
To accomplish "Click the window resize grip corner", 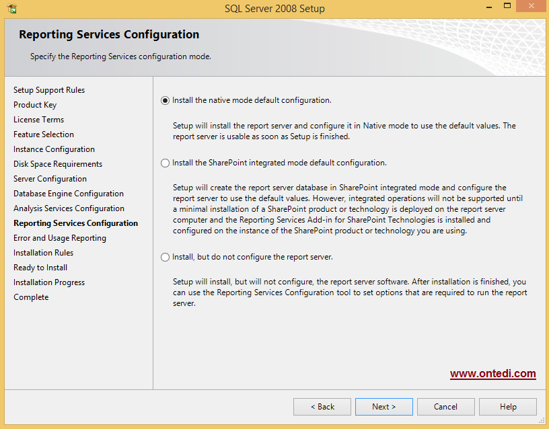I will click(x=542, y=421).
